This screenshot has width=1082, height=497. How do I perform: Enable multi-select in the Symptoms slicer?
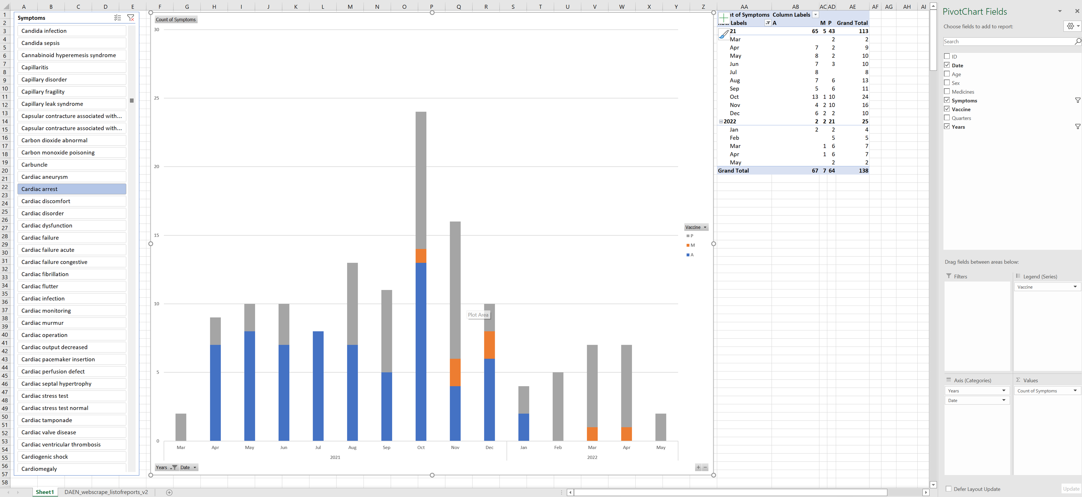[x=117, y=18]
